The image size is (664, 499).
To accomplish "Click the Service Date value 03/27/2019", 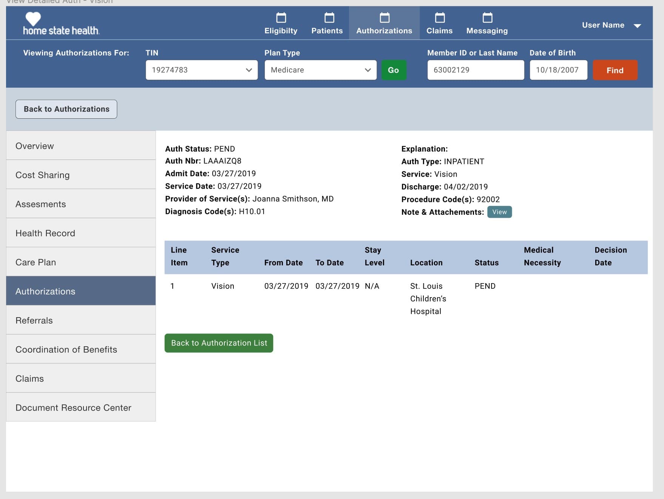I will [239, 186].
